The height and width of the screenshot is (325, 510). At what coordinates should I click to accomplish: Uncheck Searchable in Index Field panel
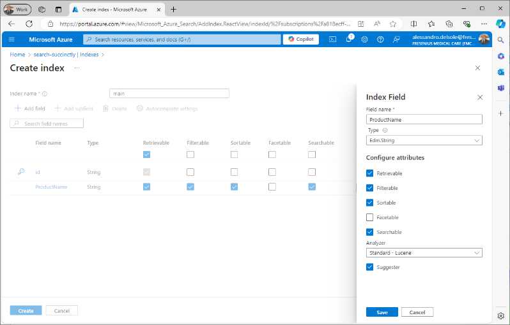[x=369, y=232]
